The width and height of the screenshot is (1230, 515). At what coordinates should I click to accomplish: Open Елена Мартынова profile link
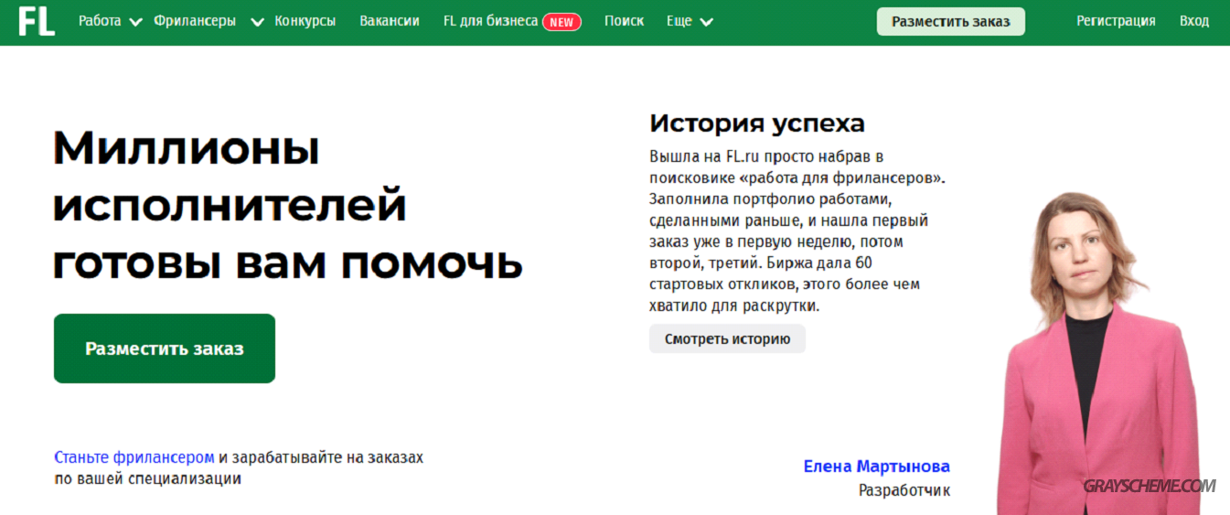point(876,467)
